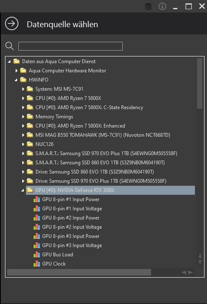Viewport: 207px width, 304px height.
Task: Expand CPU [#0]: AMD Ryzen 7 5800X node
Action: tap(23, 98)
